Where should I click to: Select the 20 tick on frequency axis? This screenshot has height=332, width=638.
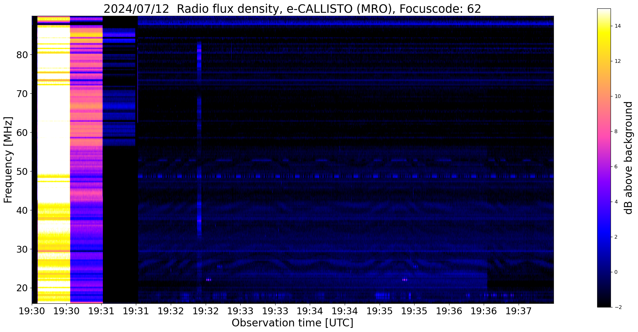(22, 288)
